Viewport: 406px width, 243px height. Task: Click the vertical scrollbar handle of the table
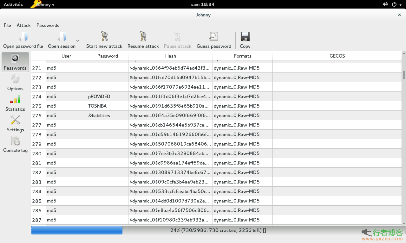coord(404,75)
